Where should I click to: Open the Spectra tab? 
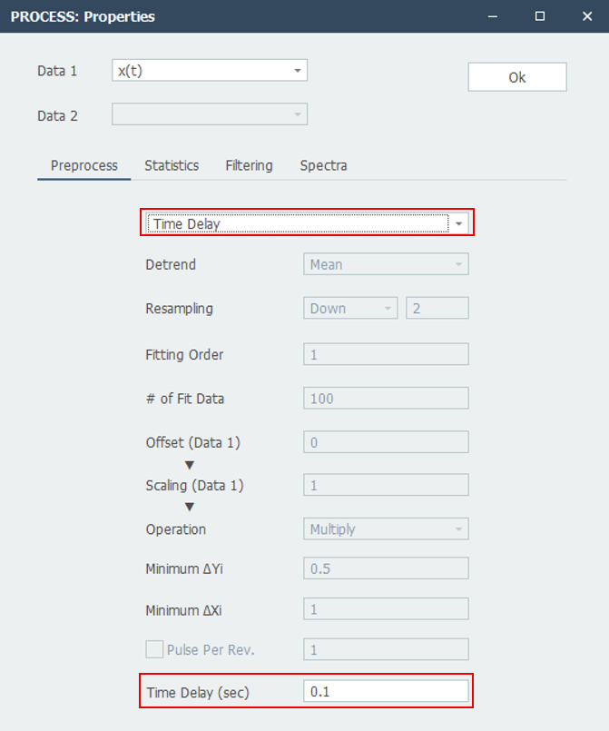pyautogui.click(x=323, y=165)
